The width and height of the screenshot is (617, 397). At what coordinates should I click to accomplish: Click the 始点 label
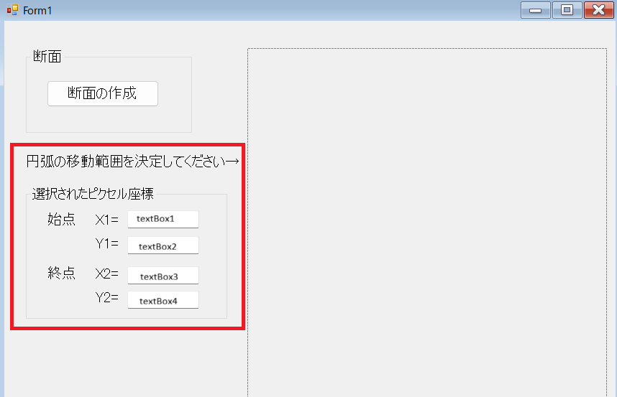[61, 220]
